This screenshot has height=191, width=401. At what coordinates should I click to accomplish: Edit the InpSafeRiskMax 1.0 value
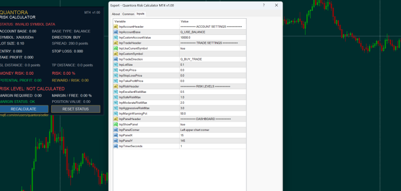[x=213, y=97]
